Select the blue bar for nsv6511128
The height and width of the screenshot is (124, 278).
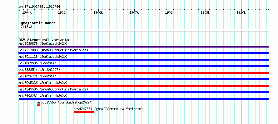(144, 60)
